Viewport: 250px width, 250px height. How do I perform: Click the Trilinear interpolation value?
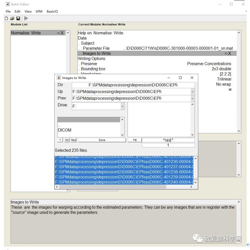coord(224,79)
